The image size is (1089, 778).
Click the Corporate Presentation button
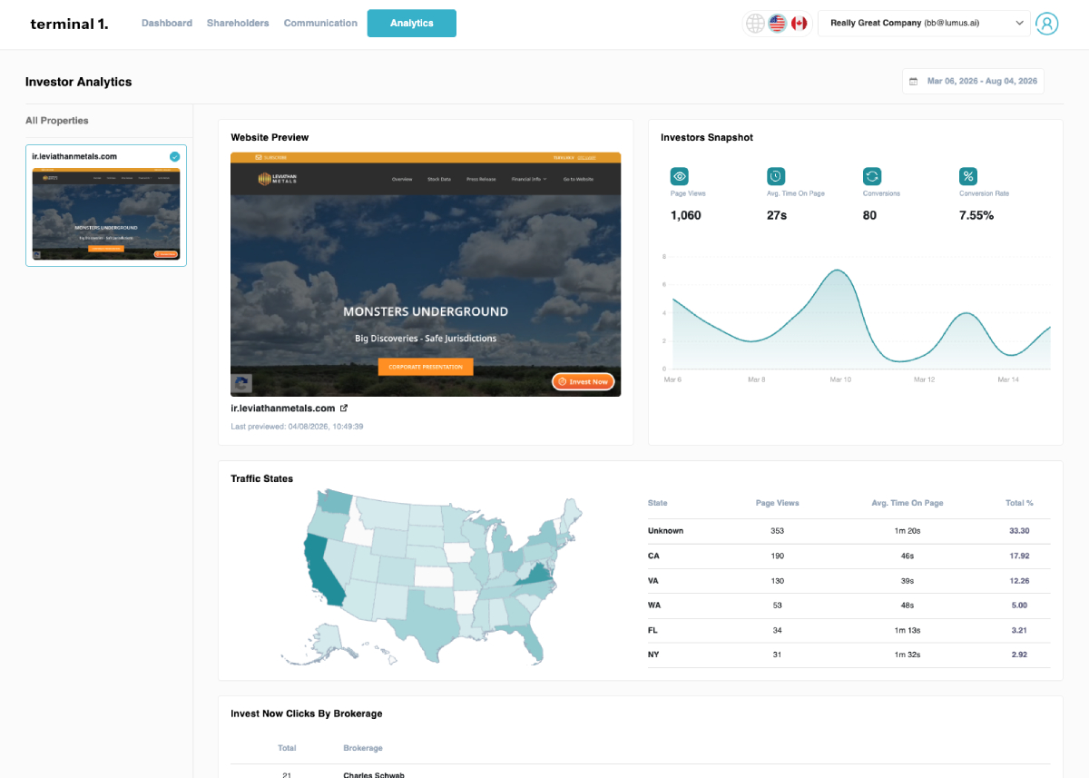[x=426, y=367]
